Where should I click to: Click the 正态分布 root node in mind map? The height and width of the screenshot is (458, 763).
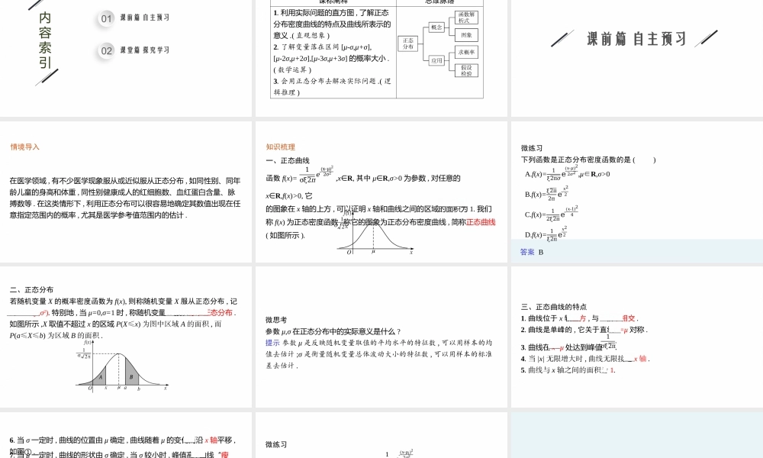(407, 44)
